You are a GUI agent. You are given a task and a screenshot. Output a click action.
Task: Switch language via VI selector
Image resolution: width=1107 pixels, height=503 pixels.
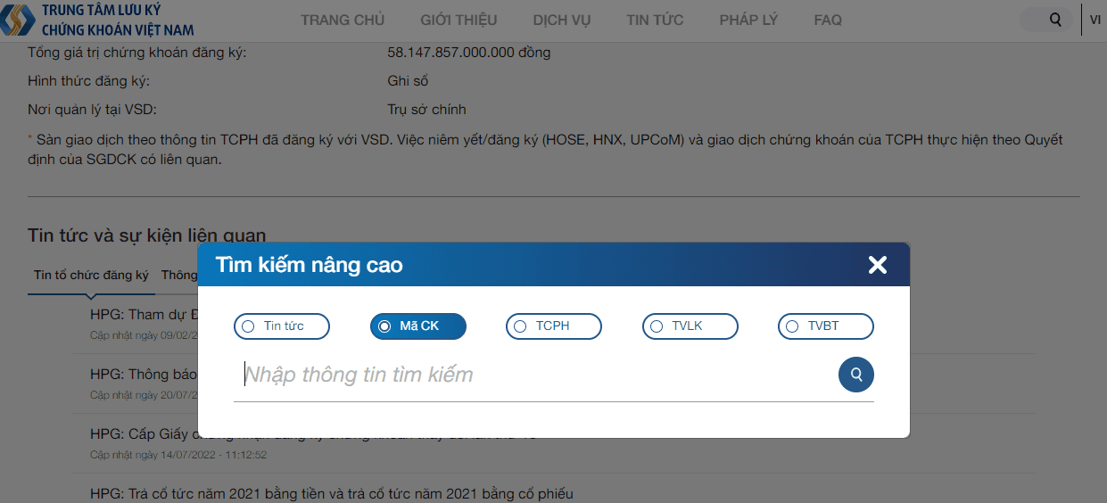(1095, 20)
